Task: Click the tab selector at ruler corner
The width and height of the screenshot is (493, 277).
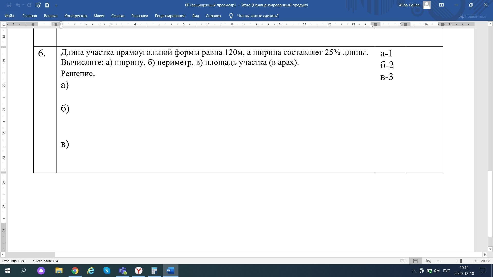Action: [3, 25]
